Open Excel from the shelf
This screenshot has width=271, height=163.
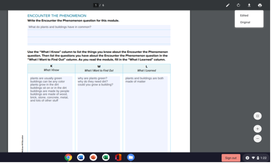[106, 157]
